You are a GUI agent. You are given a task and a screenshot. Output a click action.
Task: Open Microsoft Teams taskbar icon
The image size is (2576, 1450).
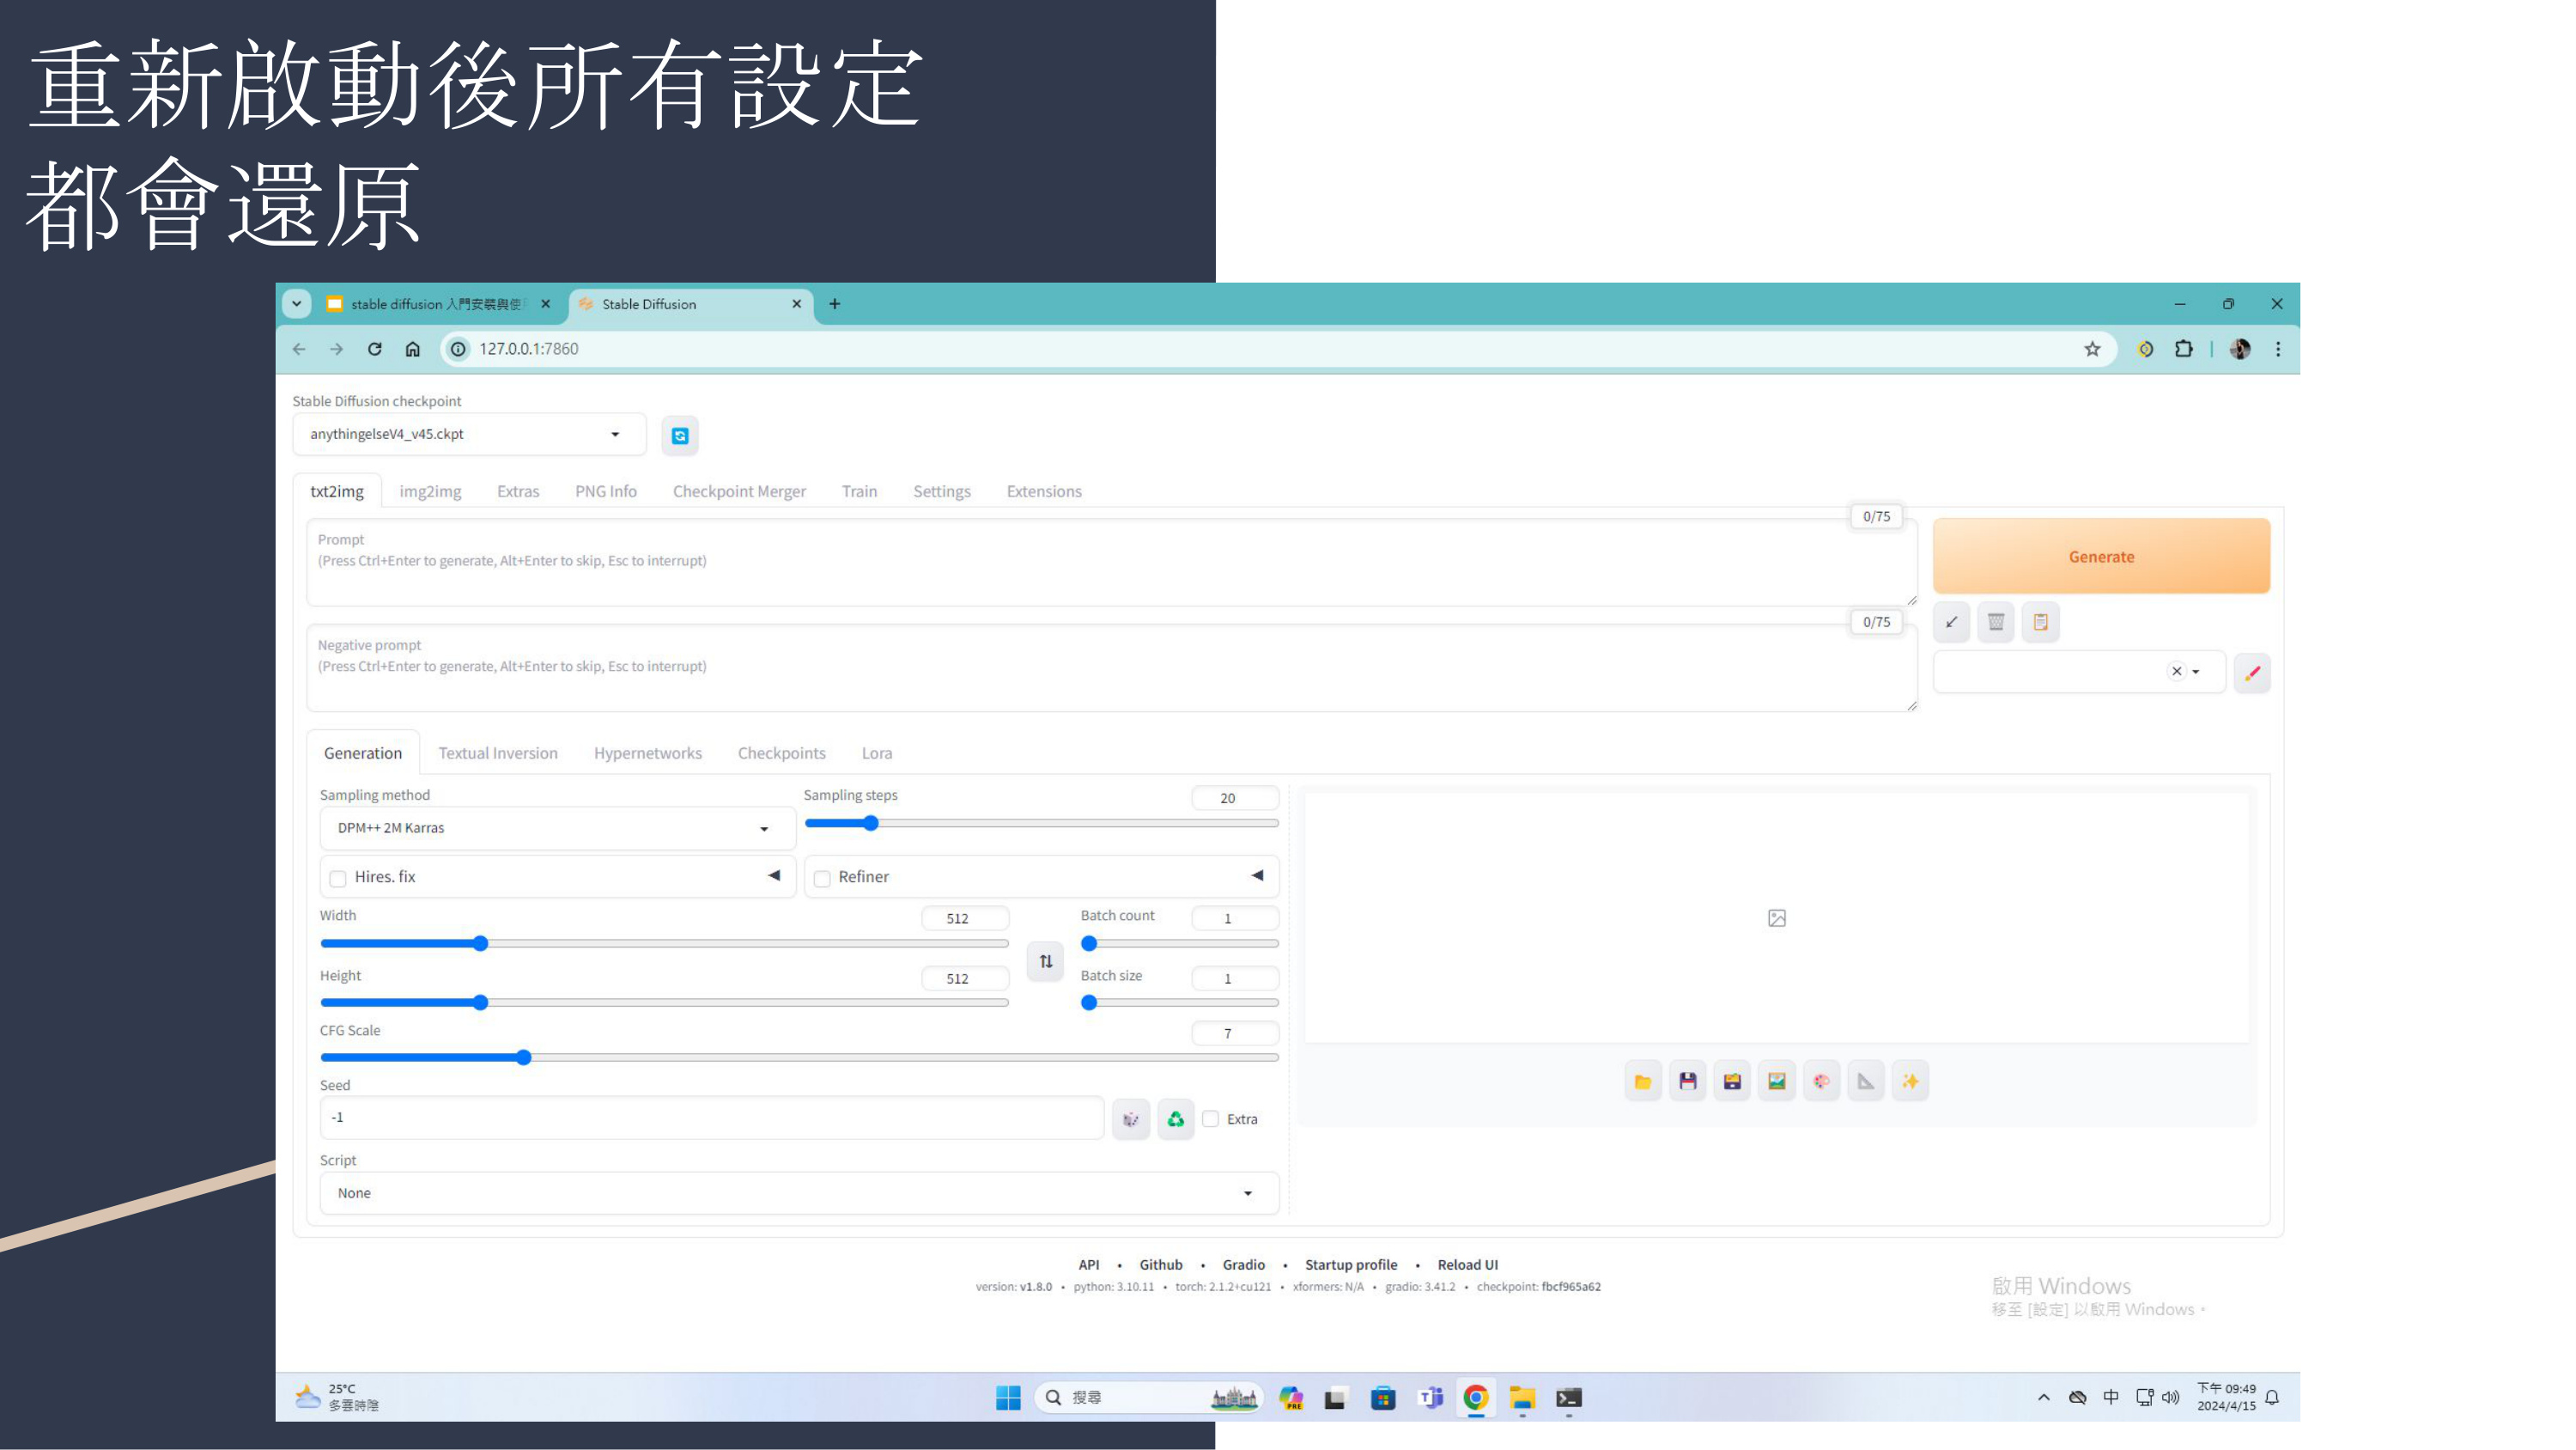coord(1430,1397)
